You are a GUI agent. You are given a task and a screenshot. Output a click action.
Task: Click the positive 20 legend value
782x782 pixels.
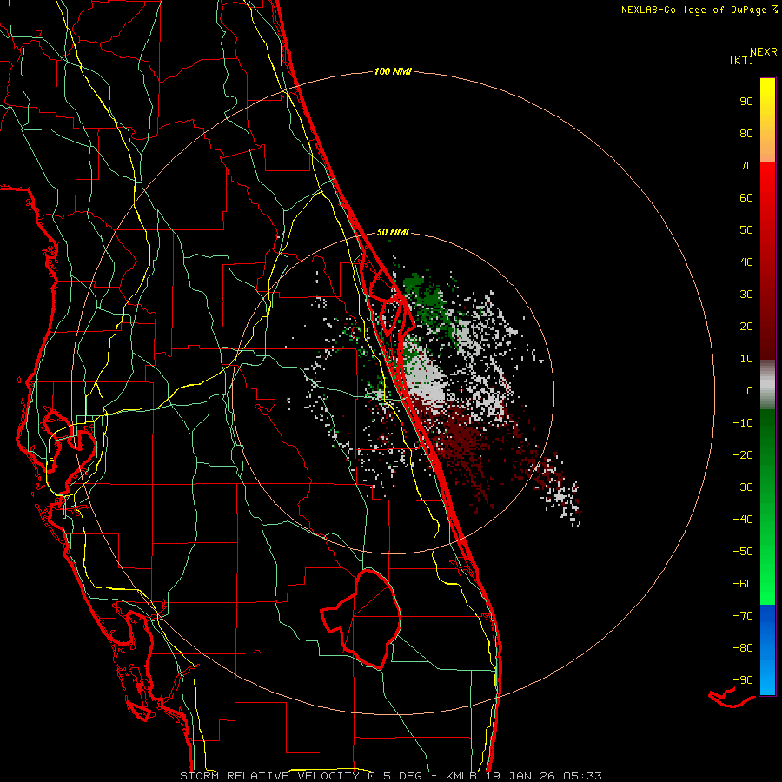(746, 326)
